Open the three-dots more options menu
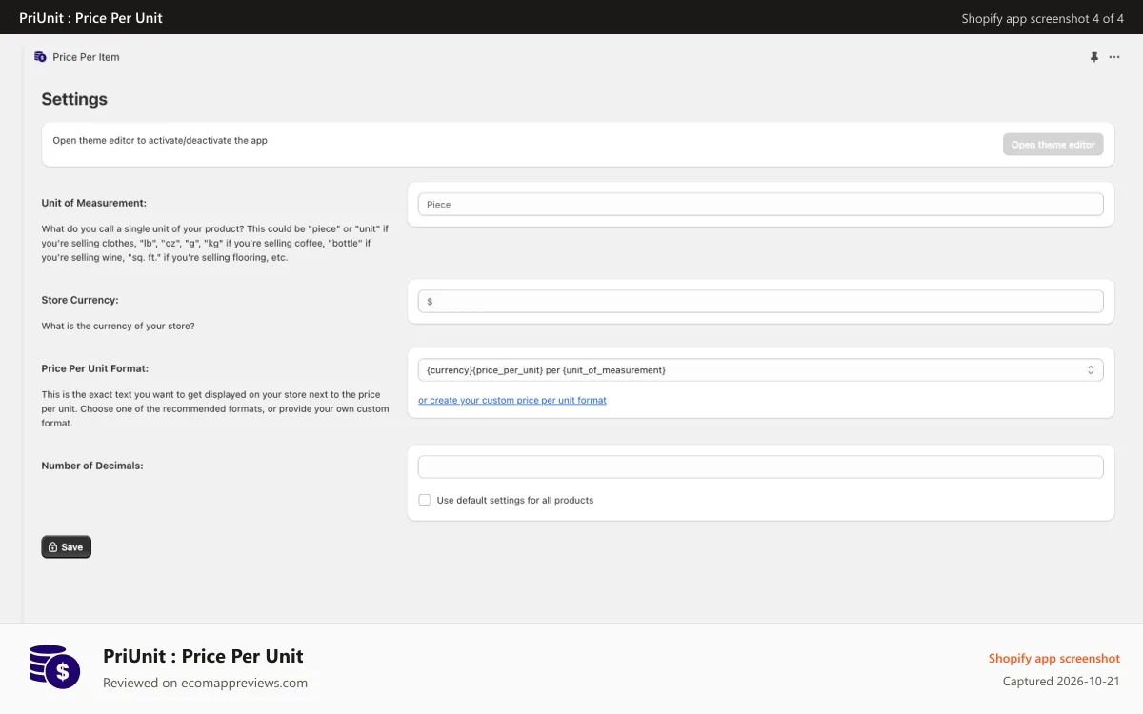Viewport: 1143px width, 714px height. [1114, 57]
